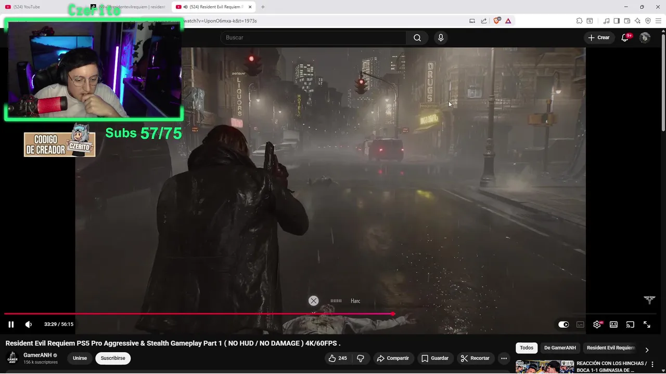This screenshot has height=374, width=666.
Task: Switch to theater mode in the player
Action: 613,324
